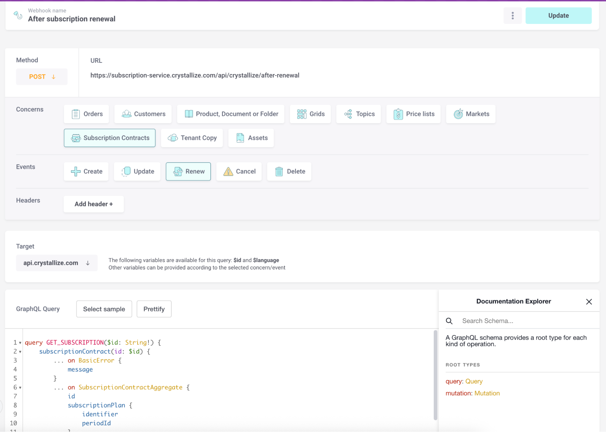The image size is (606, 432).
Task: Click the query editor vertical scrollbar
Action: point(435,375)
